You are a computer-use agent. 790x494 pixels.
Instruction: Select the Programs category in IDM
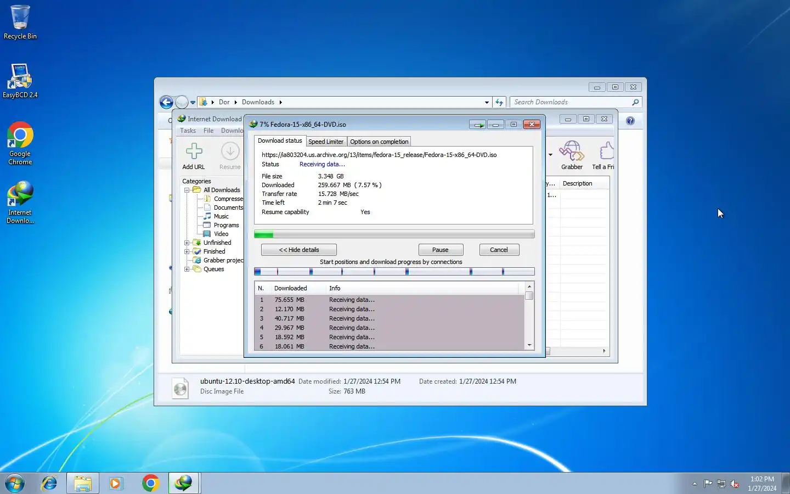coord(226,225)
